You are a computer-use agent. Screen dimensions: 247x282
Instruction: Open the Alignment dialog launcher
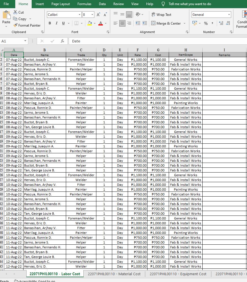tap(187, 32)
